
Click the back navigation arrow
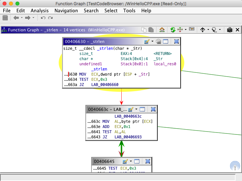tap(16, 18)
